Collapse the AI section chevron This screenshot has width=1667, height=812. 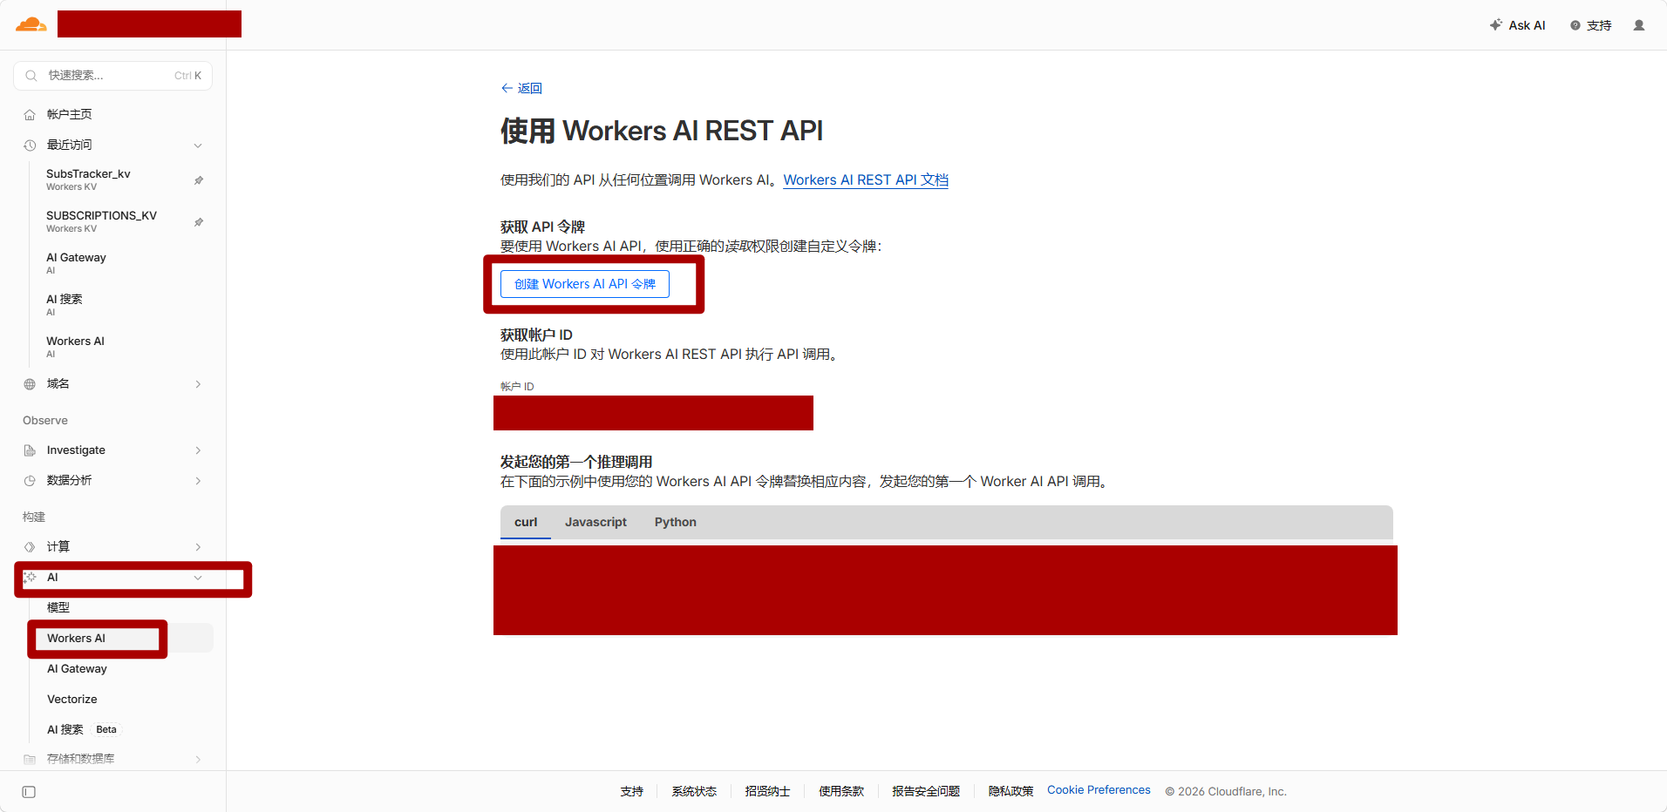click(x=198, y=578)
